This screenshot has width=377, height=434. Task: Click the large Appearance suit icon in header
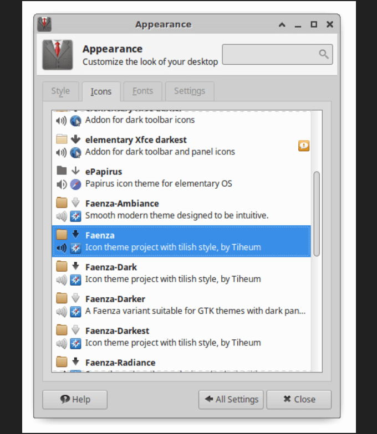(x=58, y=54)
